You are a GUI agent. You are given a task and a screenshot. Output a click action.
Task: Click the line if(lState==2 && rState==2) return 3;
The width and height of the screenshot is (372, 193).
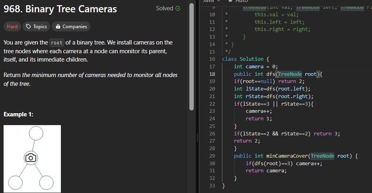(287, 134)
